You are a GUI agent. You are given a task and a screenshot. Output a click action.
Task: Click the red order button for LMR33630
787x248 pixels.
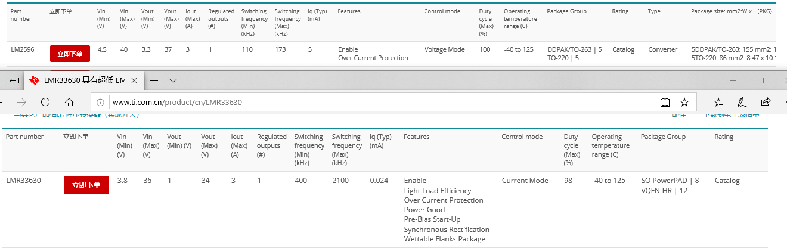(86, 185)
